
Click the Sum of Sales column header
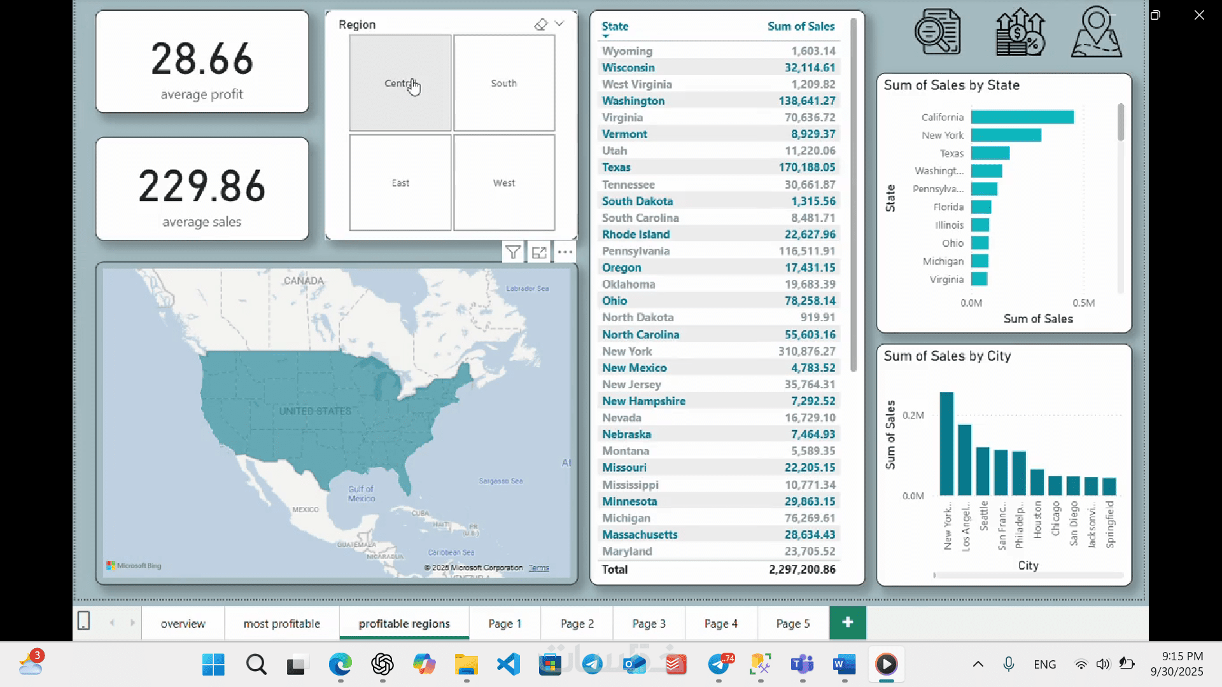(x=801, y=27)
